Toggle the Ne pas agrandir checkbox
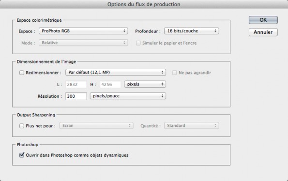 coord(174,73)
